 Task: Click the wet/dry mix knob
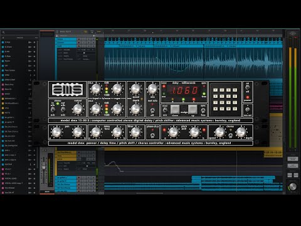point(153,89)
